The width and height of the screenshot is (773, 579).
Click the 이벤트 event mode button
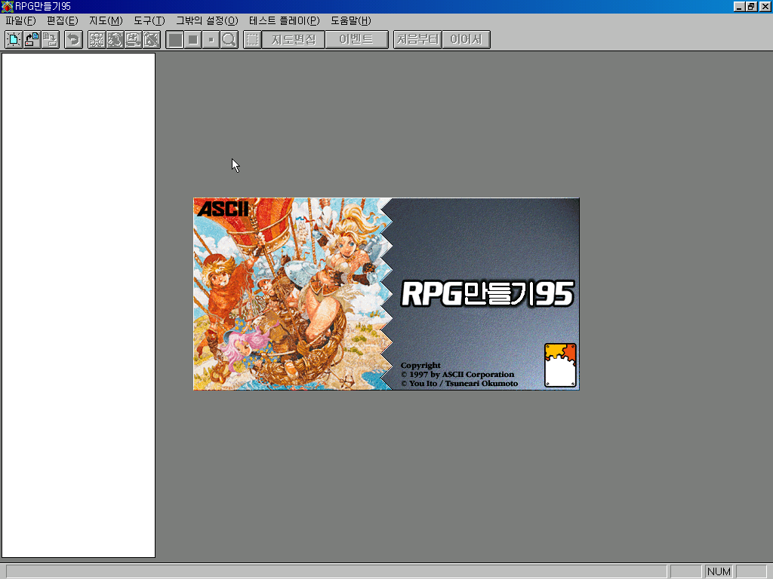tap(356, 39)
